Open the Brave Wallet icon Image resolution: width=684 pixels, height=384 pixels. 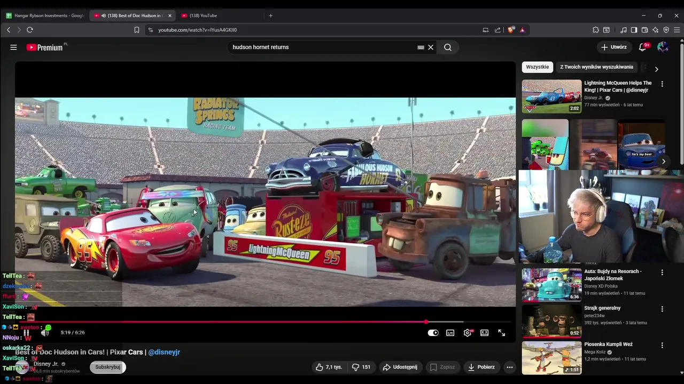click(x=645, y=30)
